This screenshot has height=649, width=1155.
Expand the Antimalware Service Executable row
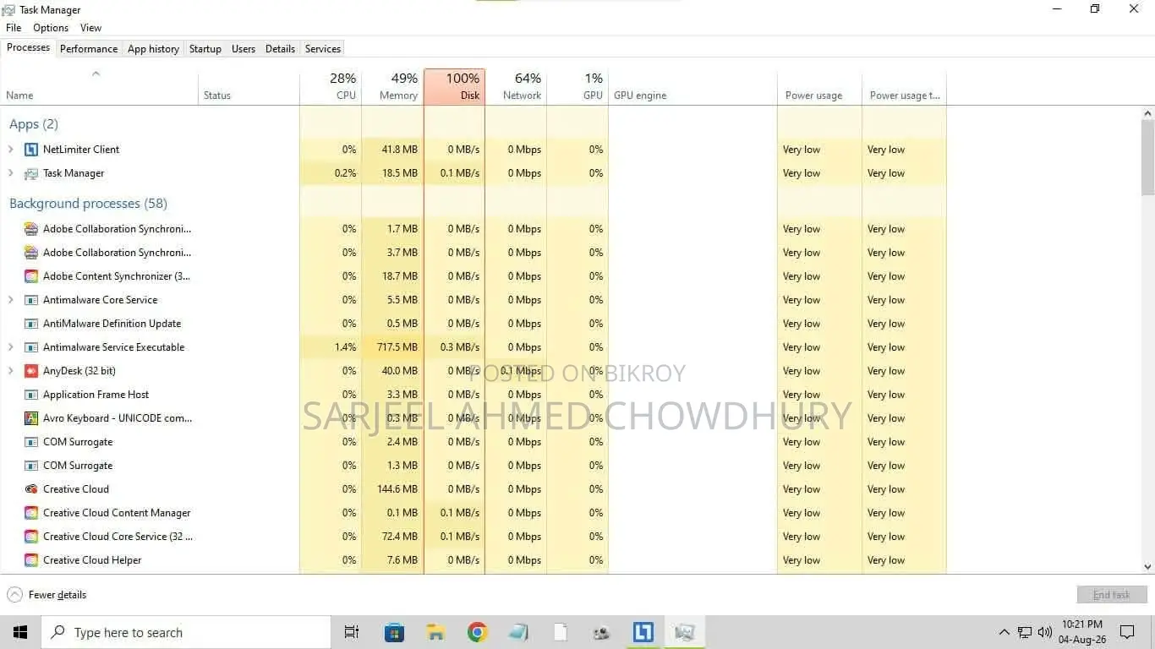11,347
